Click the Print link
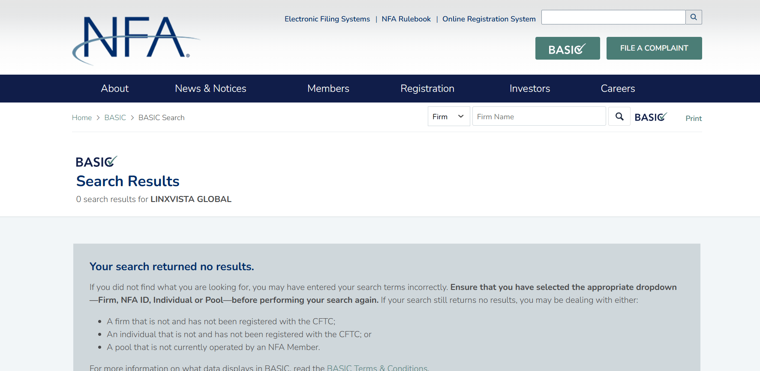Viewport: 760px width, 371px height. [694, 118]
